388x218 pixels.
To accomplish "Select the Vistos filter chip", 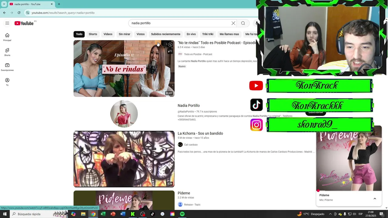I will 141,34.
